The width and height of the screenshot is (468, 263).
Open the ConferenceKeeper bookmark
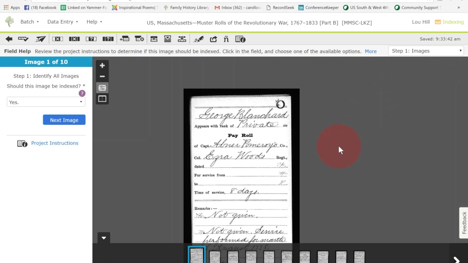pos(318,7)
